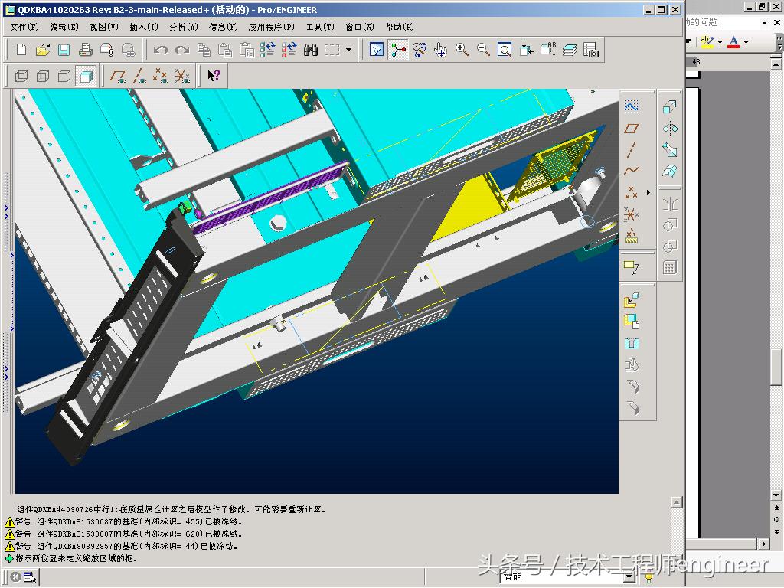This screenshot has height=588, width=784.
Task: Open the 分析(A) menu
Action: [183, 27]
